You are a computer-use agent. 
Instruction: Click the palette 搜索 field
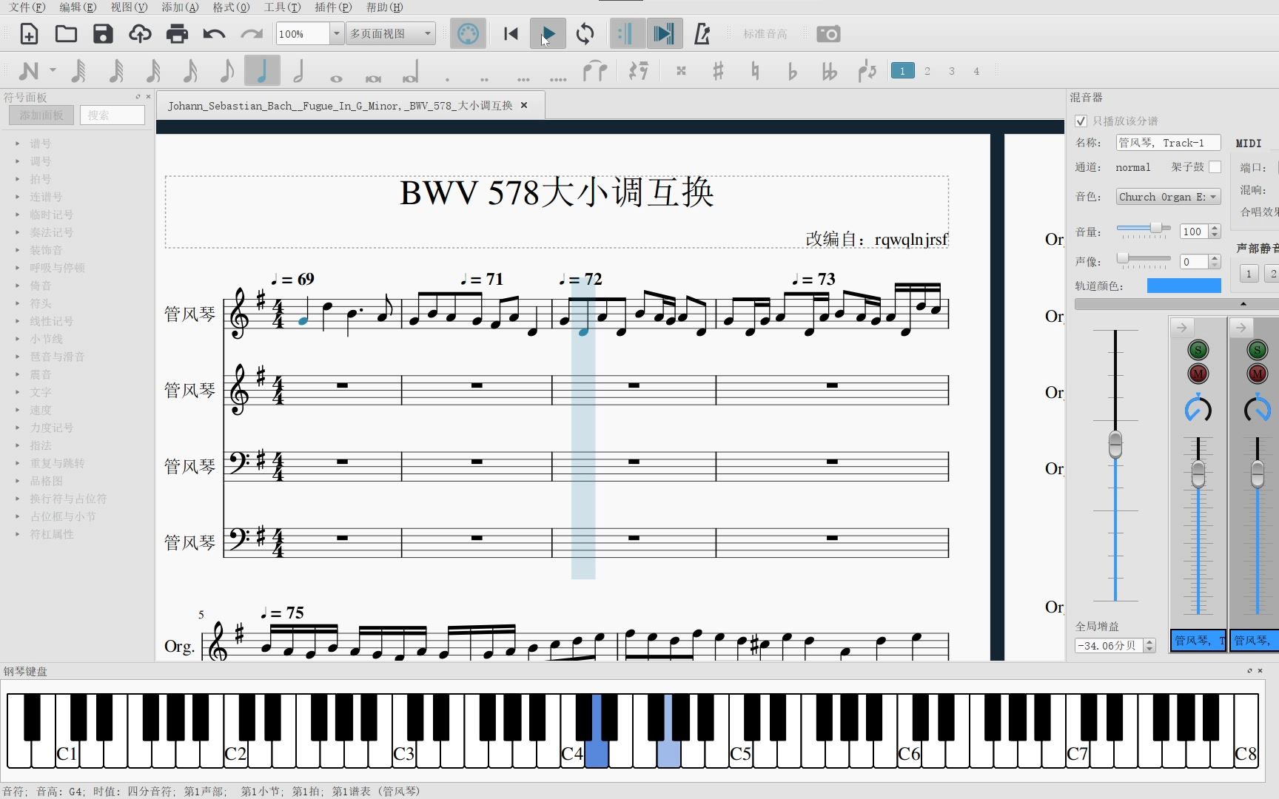[112, 115]
